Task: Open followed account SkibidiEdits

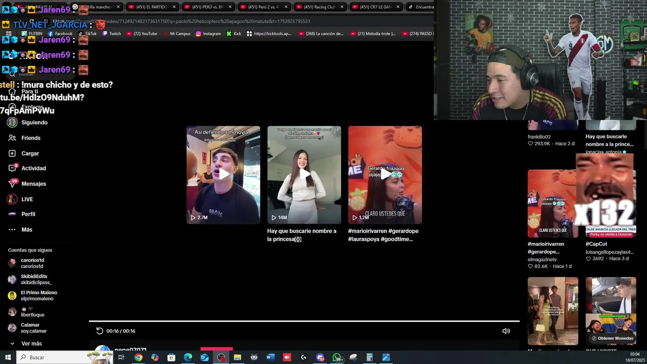Action: coord(35,280)
